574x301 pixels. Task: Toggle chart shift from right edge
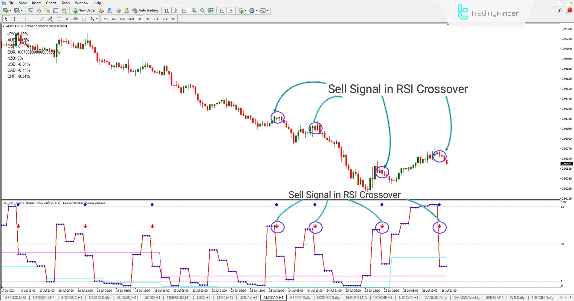[x=230, y=10]
